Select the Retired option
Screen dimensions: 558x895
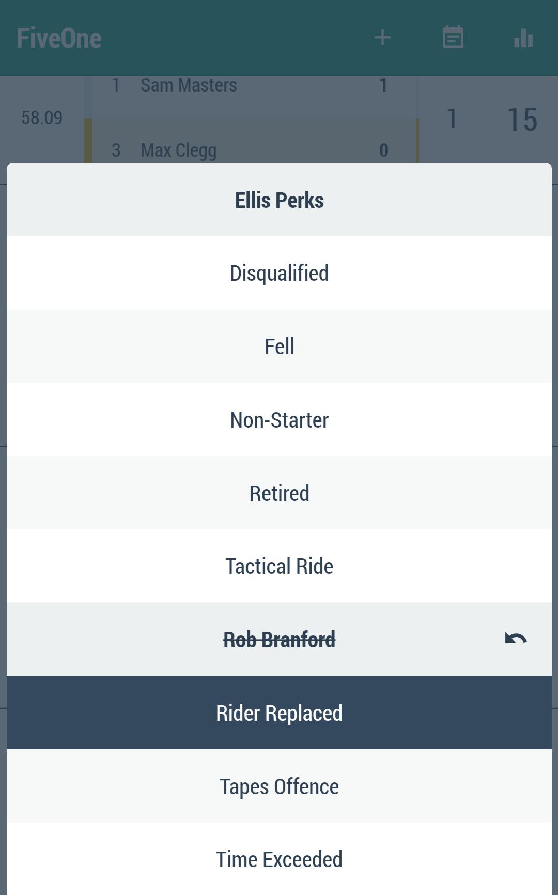click(x=279, y=493)
